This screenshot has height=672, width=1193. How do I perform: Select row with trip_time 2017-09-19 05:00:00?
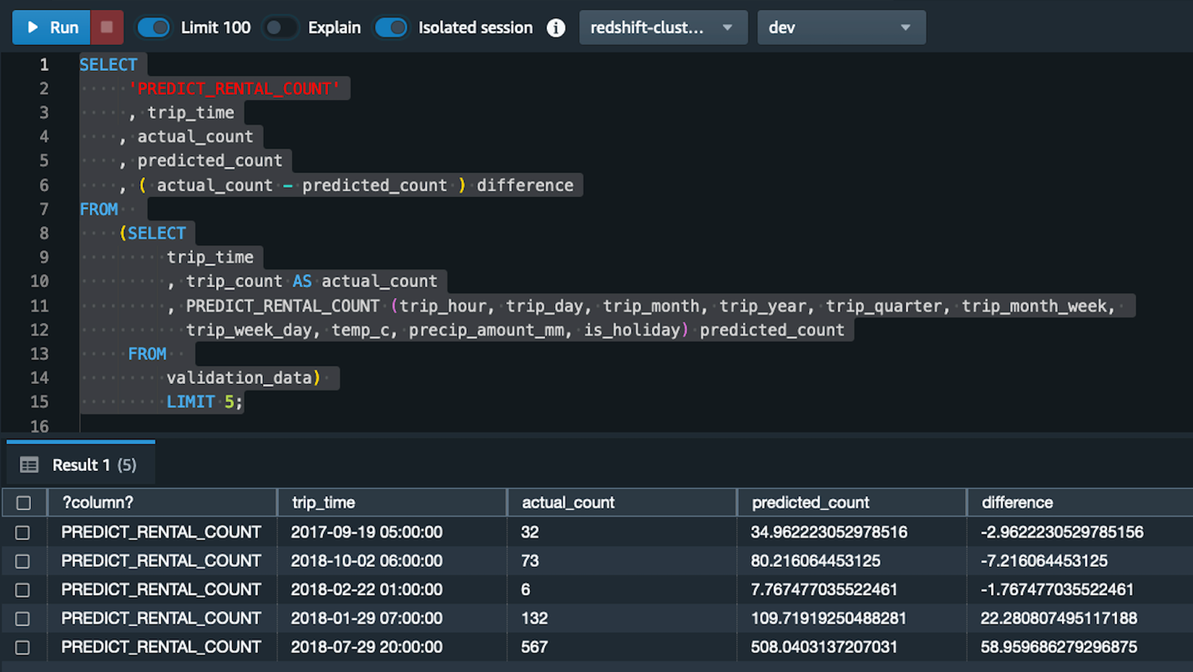[x=23, y=533]
